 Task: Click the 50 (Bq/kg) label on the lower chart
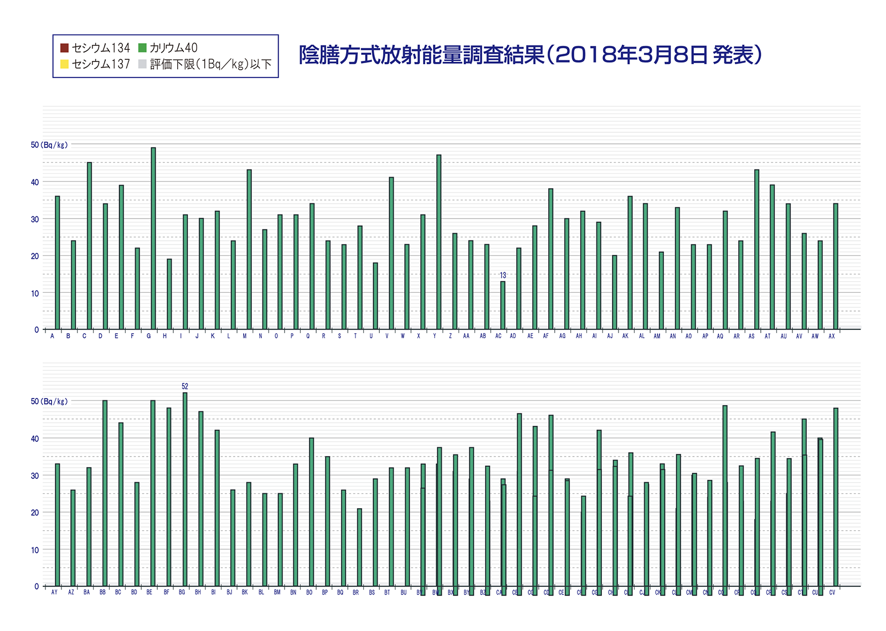[x=49, y=401]
